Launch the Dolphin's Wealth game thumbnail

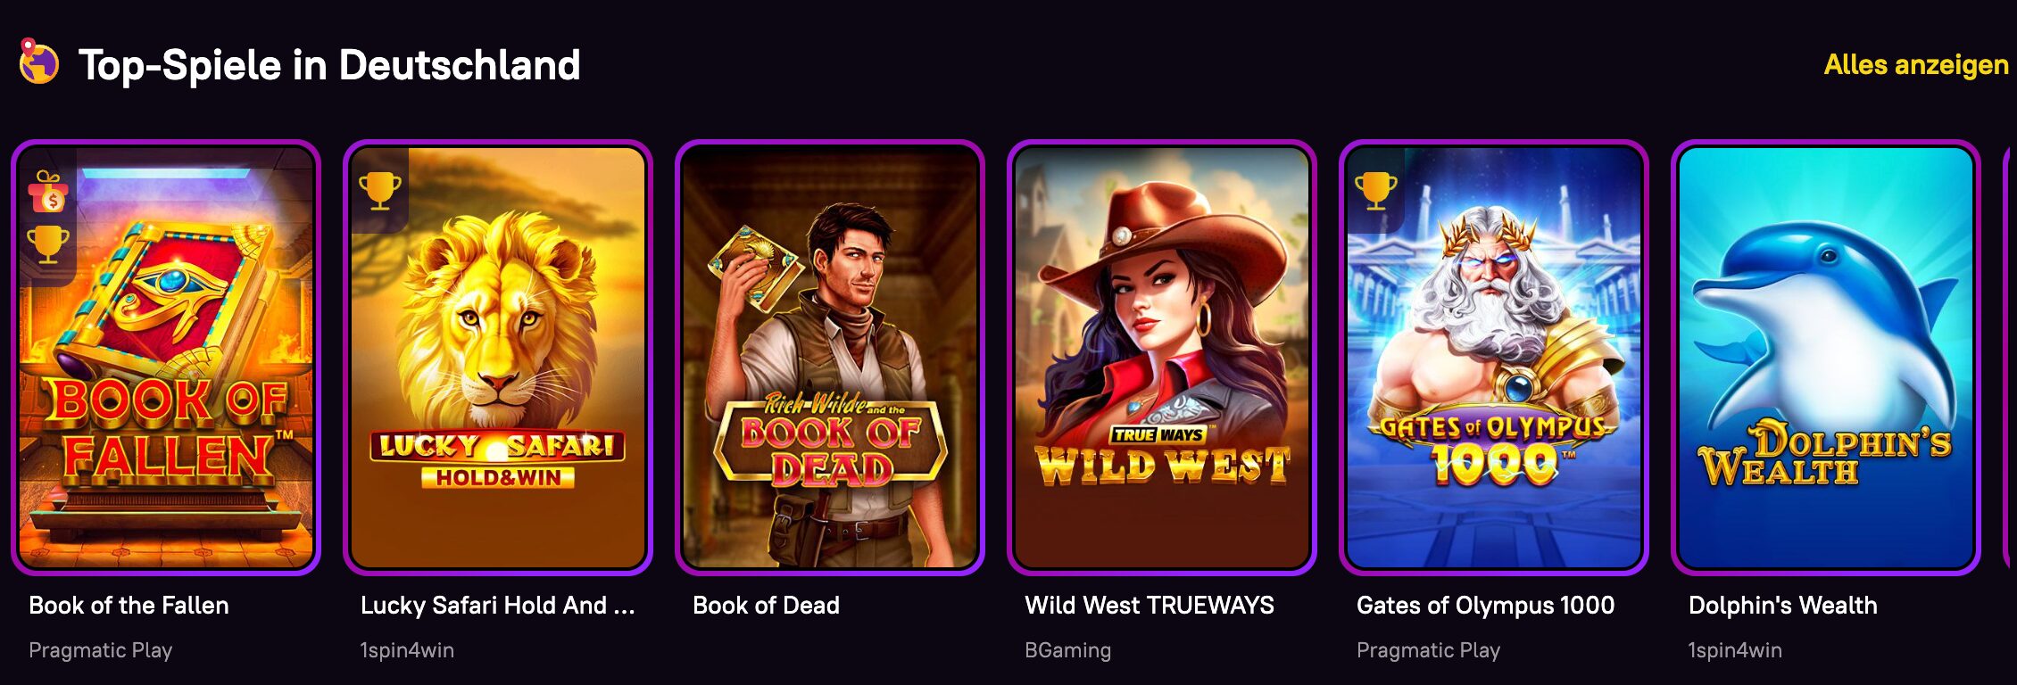(x=1826, y=358)
